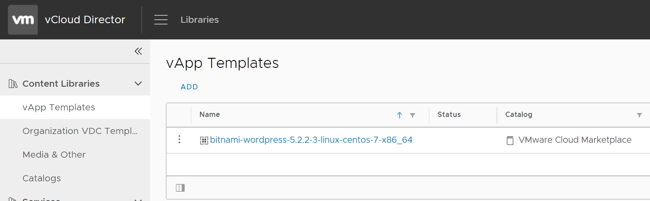Open the bitnami row three-dot actions menu

[x=179, y=140]
